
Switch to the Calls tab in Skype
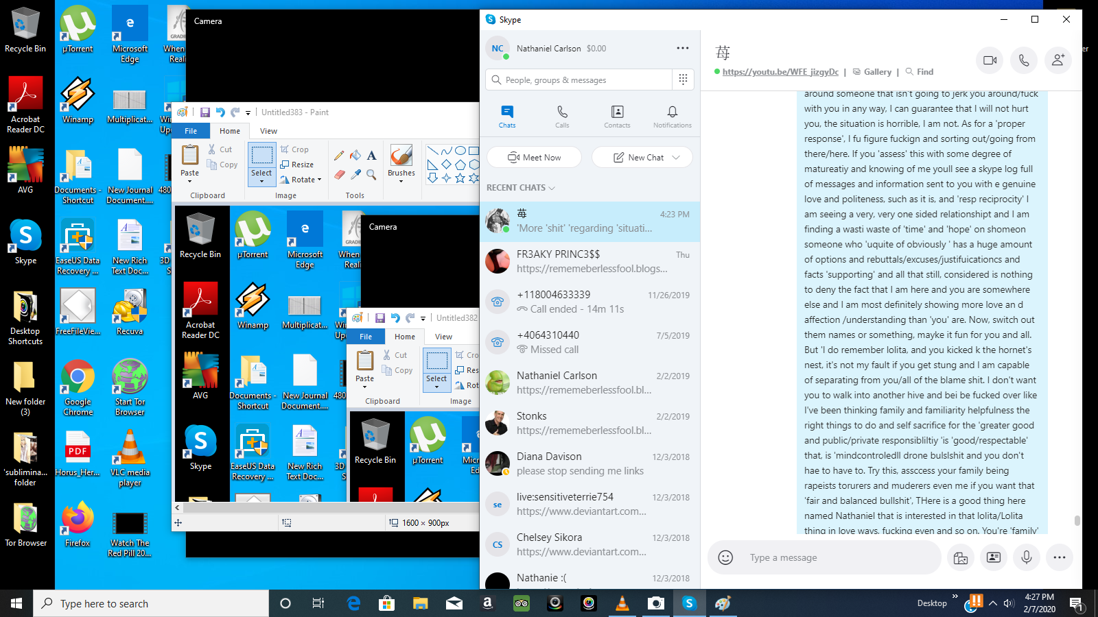[x=562, y=116]
